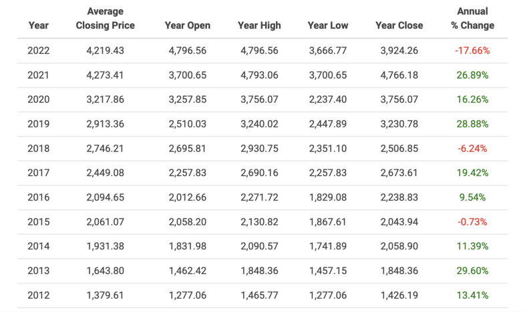
Task: Click the 2017 year high 2,690.16
Action: [259, 173]
